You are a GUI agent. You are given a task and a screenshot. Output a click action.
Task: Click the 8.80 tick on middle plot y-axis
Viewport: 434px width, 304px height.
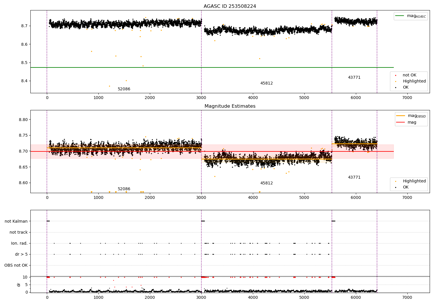pyautogui.click(x=23, y=120)
